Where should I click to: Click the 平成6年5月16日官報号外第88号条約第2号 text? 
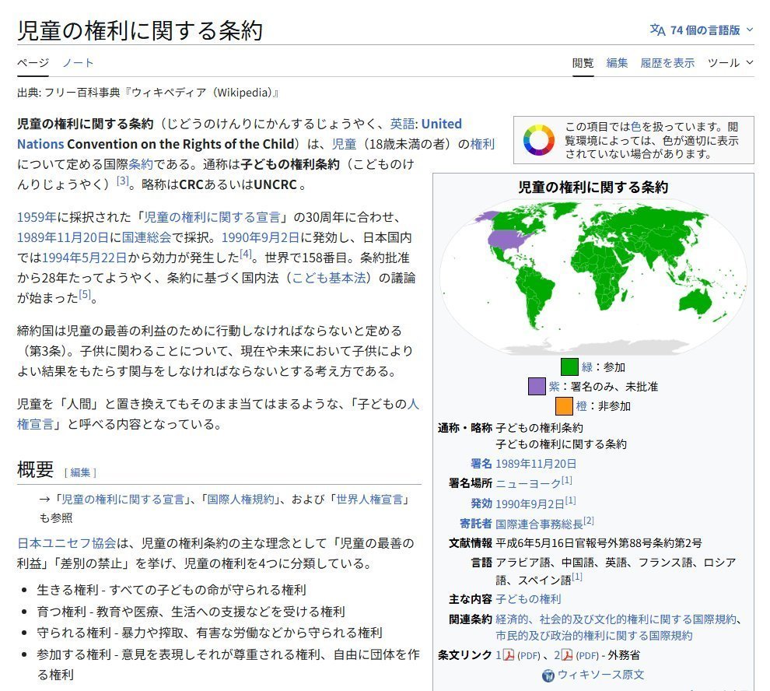pos(599,543)
